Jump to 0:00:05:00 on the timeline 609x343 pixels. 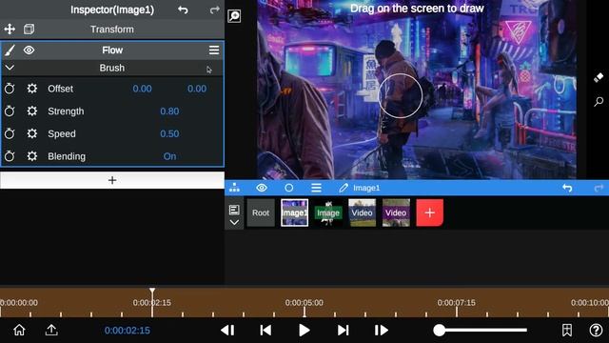304,303
